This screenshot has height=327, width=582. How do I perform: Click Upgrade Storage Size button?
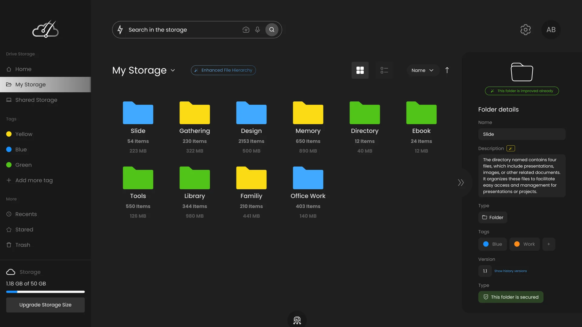[45, 305]
